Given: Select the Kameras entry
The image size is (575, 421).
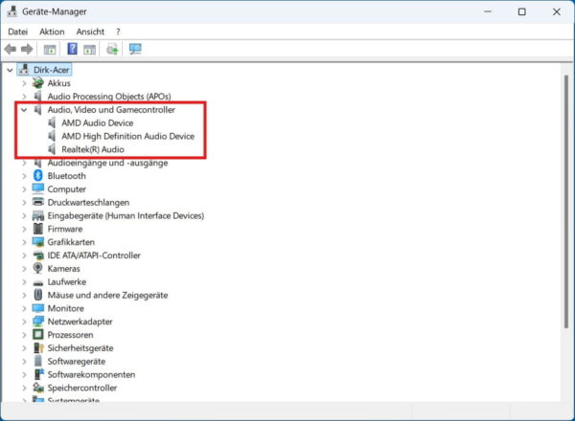Looking at the screenshot, I should coord(63,269).
